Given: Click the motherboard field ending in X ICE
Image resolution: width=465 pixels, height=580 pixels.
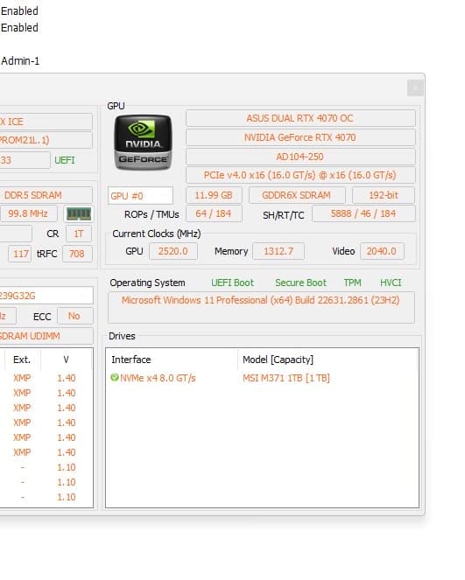Looking at the screenshot, I should click(x=46, y=122).
